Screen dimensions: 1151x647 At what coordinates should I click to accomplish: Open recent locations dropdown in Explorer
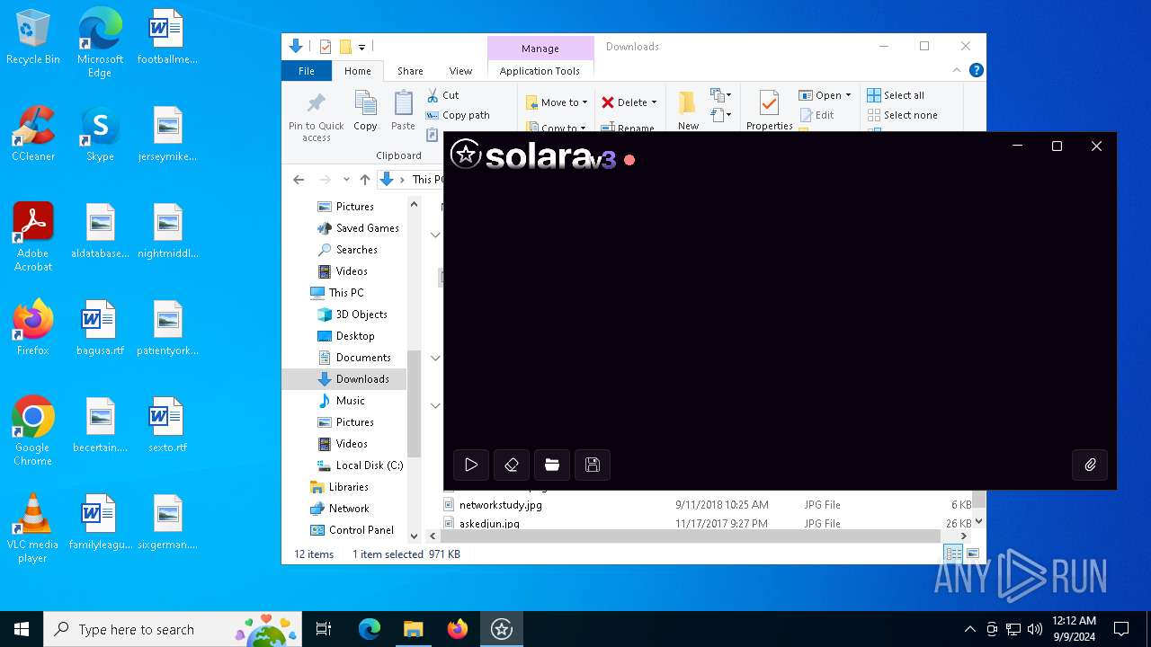coord(346,180)
